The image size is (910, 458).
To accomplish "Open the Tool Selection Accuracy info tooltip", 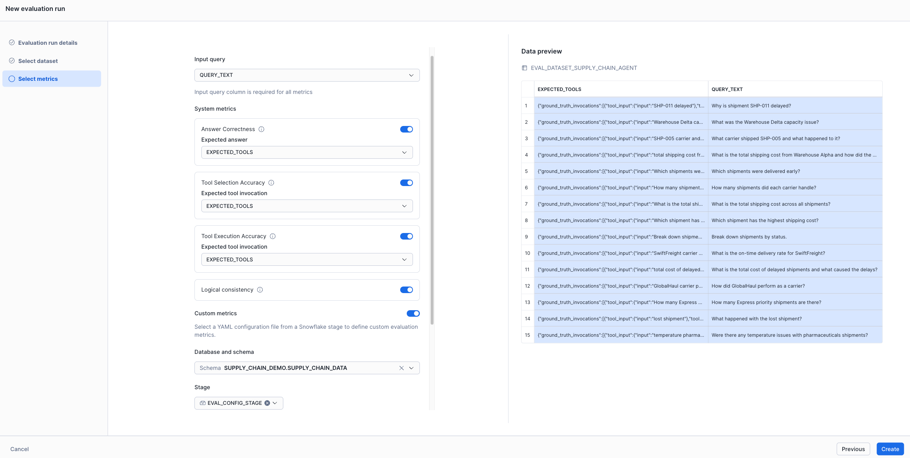I will coord(271,182).
